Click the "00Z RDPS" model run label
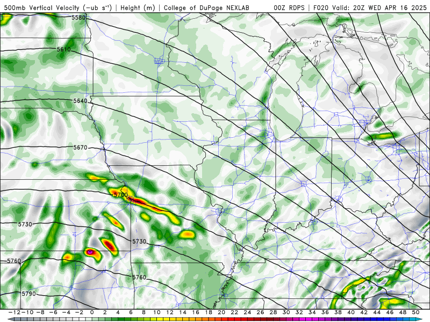 point(289,8)
